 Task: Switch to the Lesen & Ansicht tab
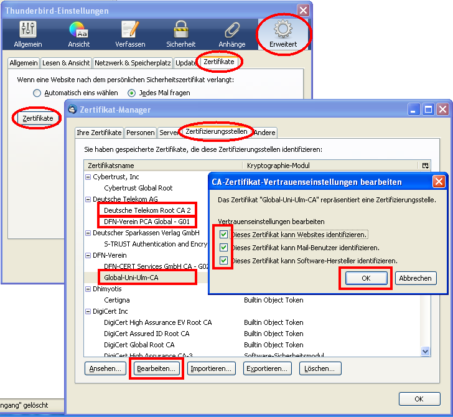66,63
